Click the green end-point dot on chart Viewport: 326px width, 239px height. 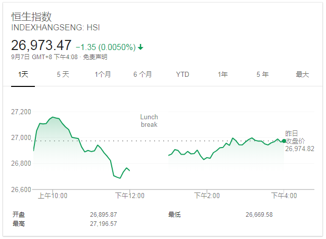tap(284, 141)
